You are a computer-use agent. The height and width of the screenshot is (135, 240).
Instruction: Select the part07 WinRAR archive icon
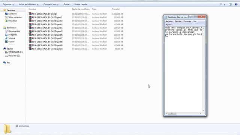[30, 38]
